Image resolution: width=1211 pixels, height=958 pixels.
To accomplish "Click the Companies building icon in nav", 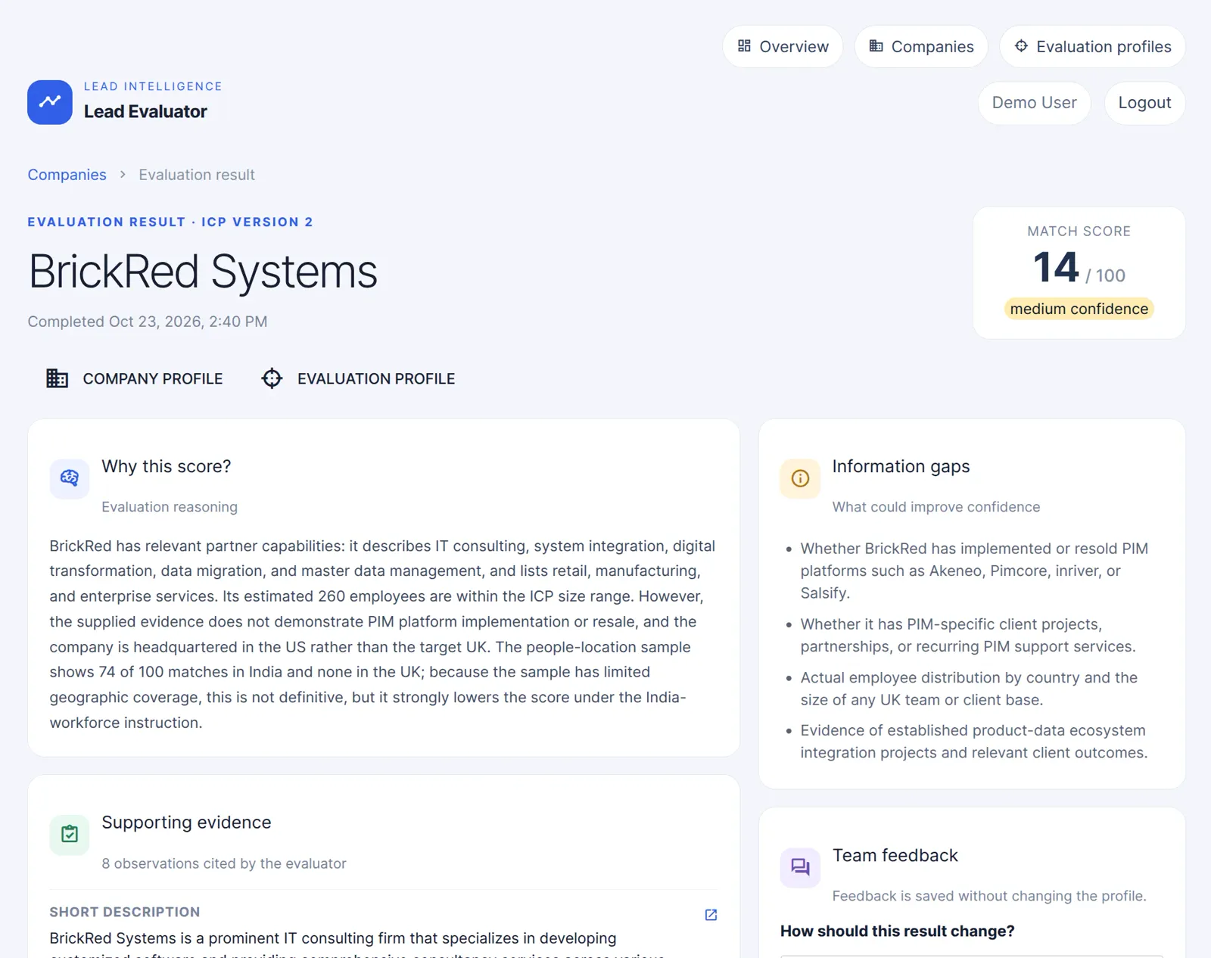I will (876, 46).
